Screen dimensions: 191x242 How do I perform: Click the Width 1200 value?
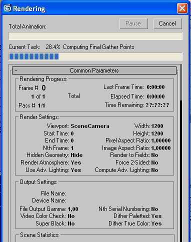pos(157,126)
